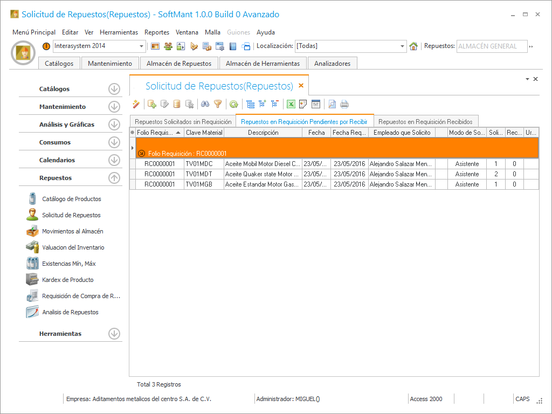Open Kardex de Producto in sidebar
552x414 pixels.
[x=68, y=280]
